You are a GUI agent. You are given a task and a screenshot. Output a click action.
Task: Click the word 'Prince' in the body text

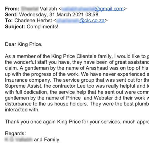(x=73, y=98)
